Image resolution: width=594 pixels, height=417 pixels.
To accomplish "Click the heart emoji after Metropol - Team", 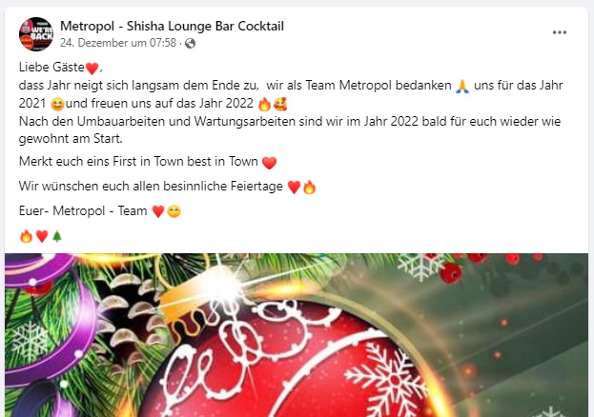I will pyautogui.click(x=158, y=211).
